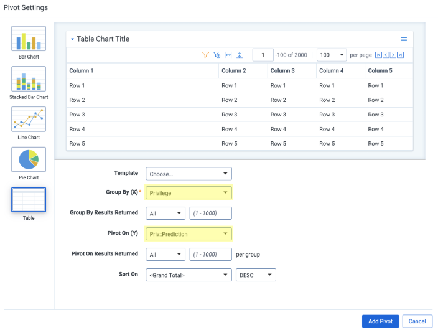Click the page number input field
This screenshot has width=438, height=330.
(263, 55)
